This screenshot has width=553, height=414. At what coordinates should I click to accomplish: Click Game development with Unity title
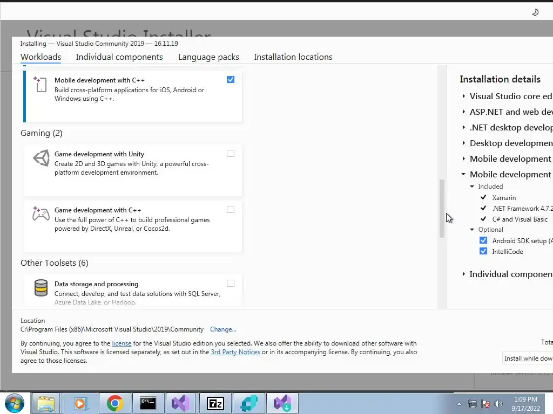coord(99,154)
